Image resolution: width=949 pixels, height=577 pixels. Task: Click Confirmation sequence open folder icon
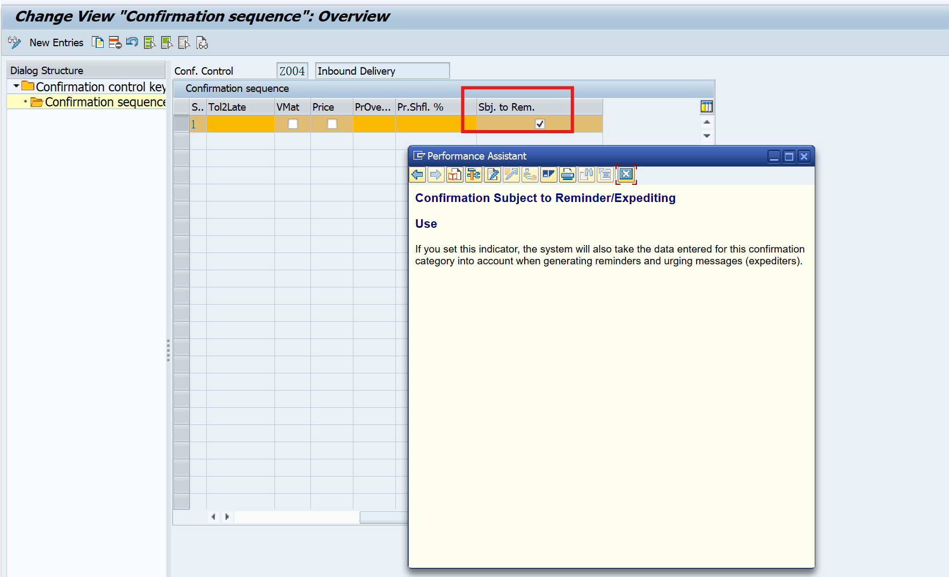click(x=37, y=102)
